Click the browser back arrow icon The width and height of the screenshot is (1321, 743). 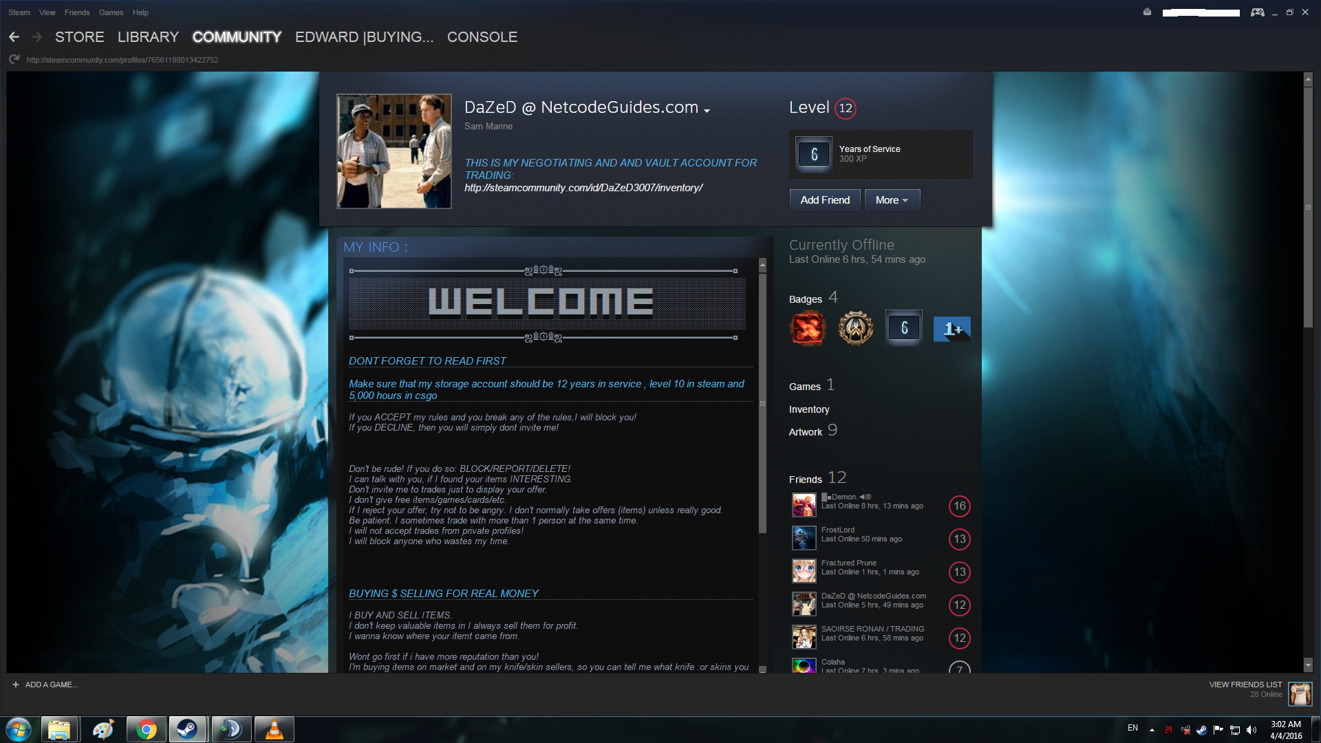point(14,37)
